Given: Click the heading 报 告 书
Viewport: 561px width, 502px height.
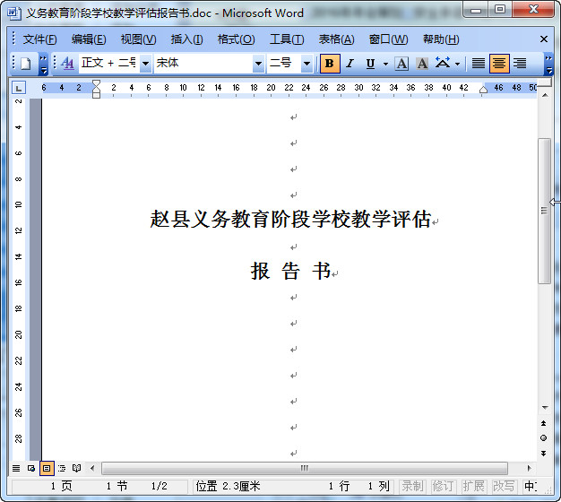Looking at the screenshot, I should pyautogui.click(x=290, y=271).
